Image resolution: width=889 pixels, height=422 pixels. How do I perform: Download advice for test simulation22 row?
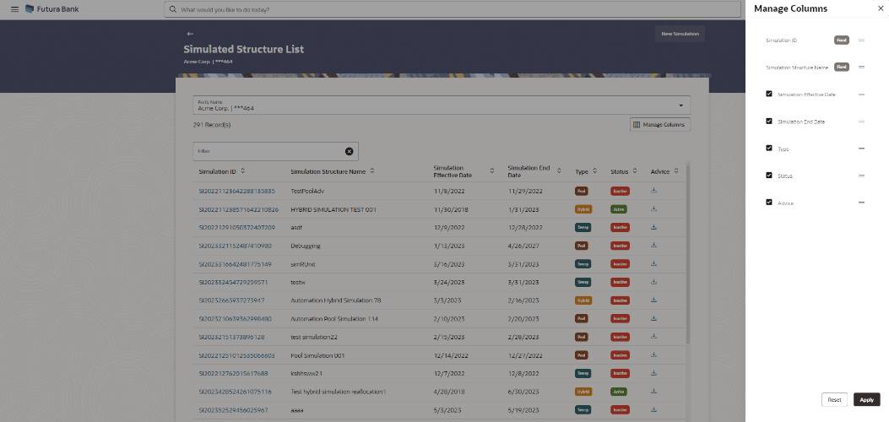coord(653,337)
